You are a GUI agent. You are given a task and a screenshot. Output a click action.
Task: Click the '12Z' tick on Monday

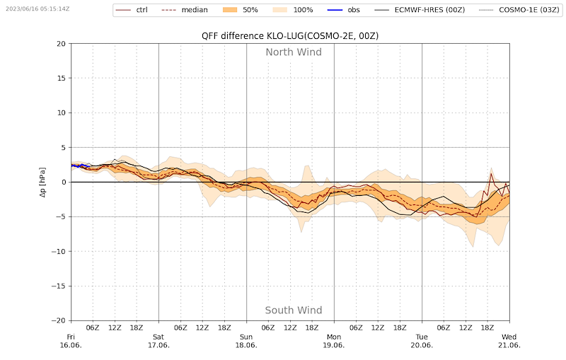(x=378, y=327)
